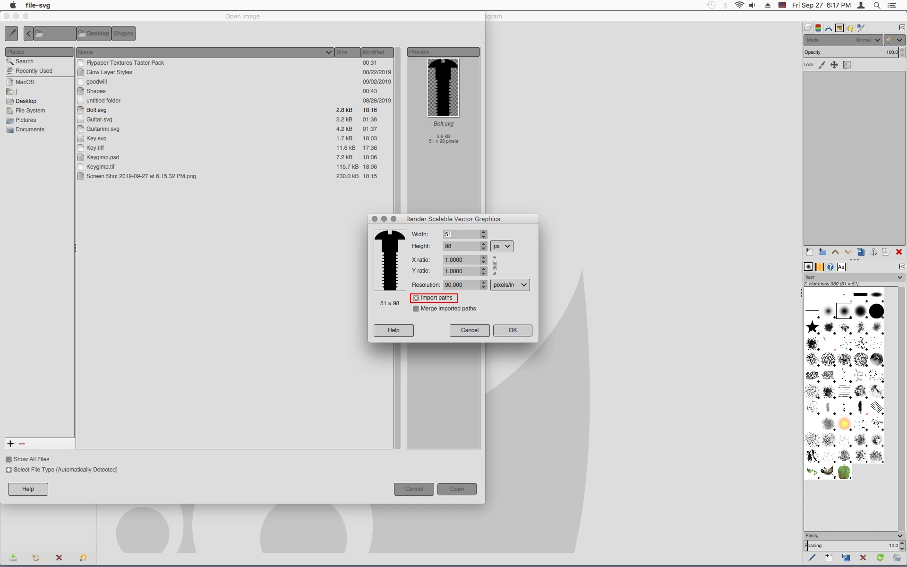This screenshot has width=907, height=567.
Task: Open the Channels dock tab icon
Action: [818, 28]
